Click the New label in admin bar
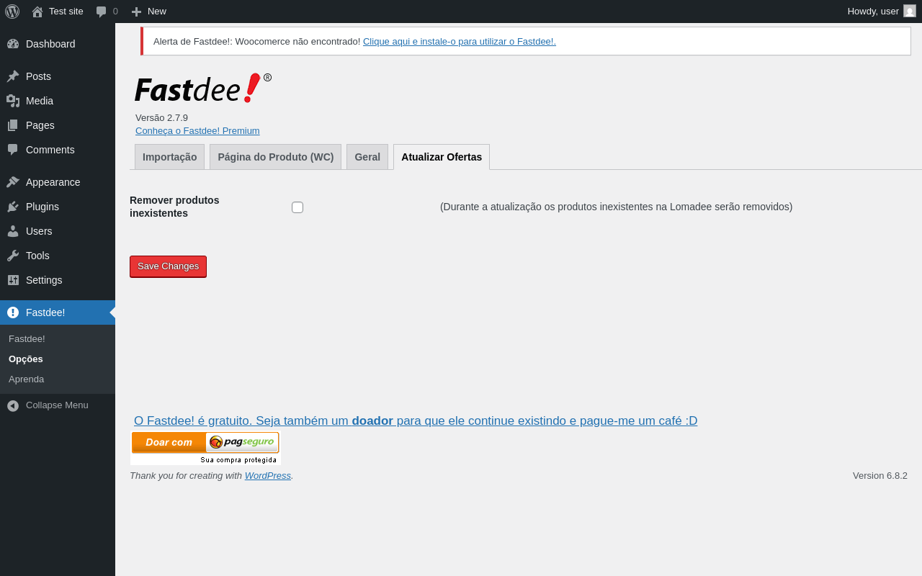This screenshot has width=922, height=576. tap(157, 12)
